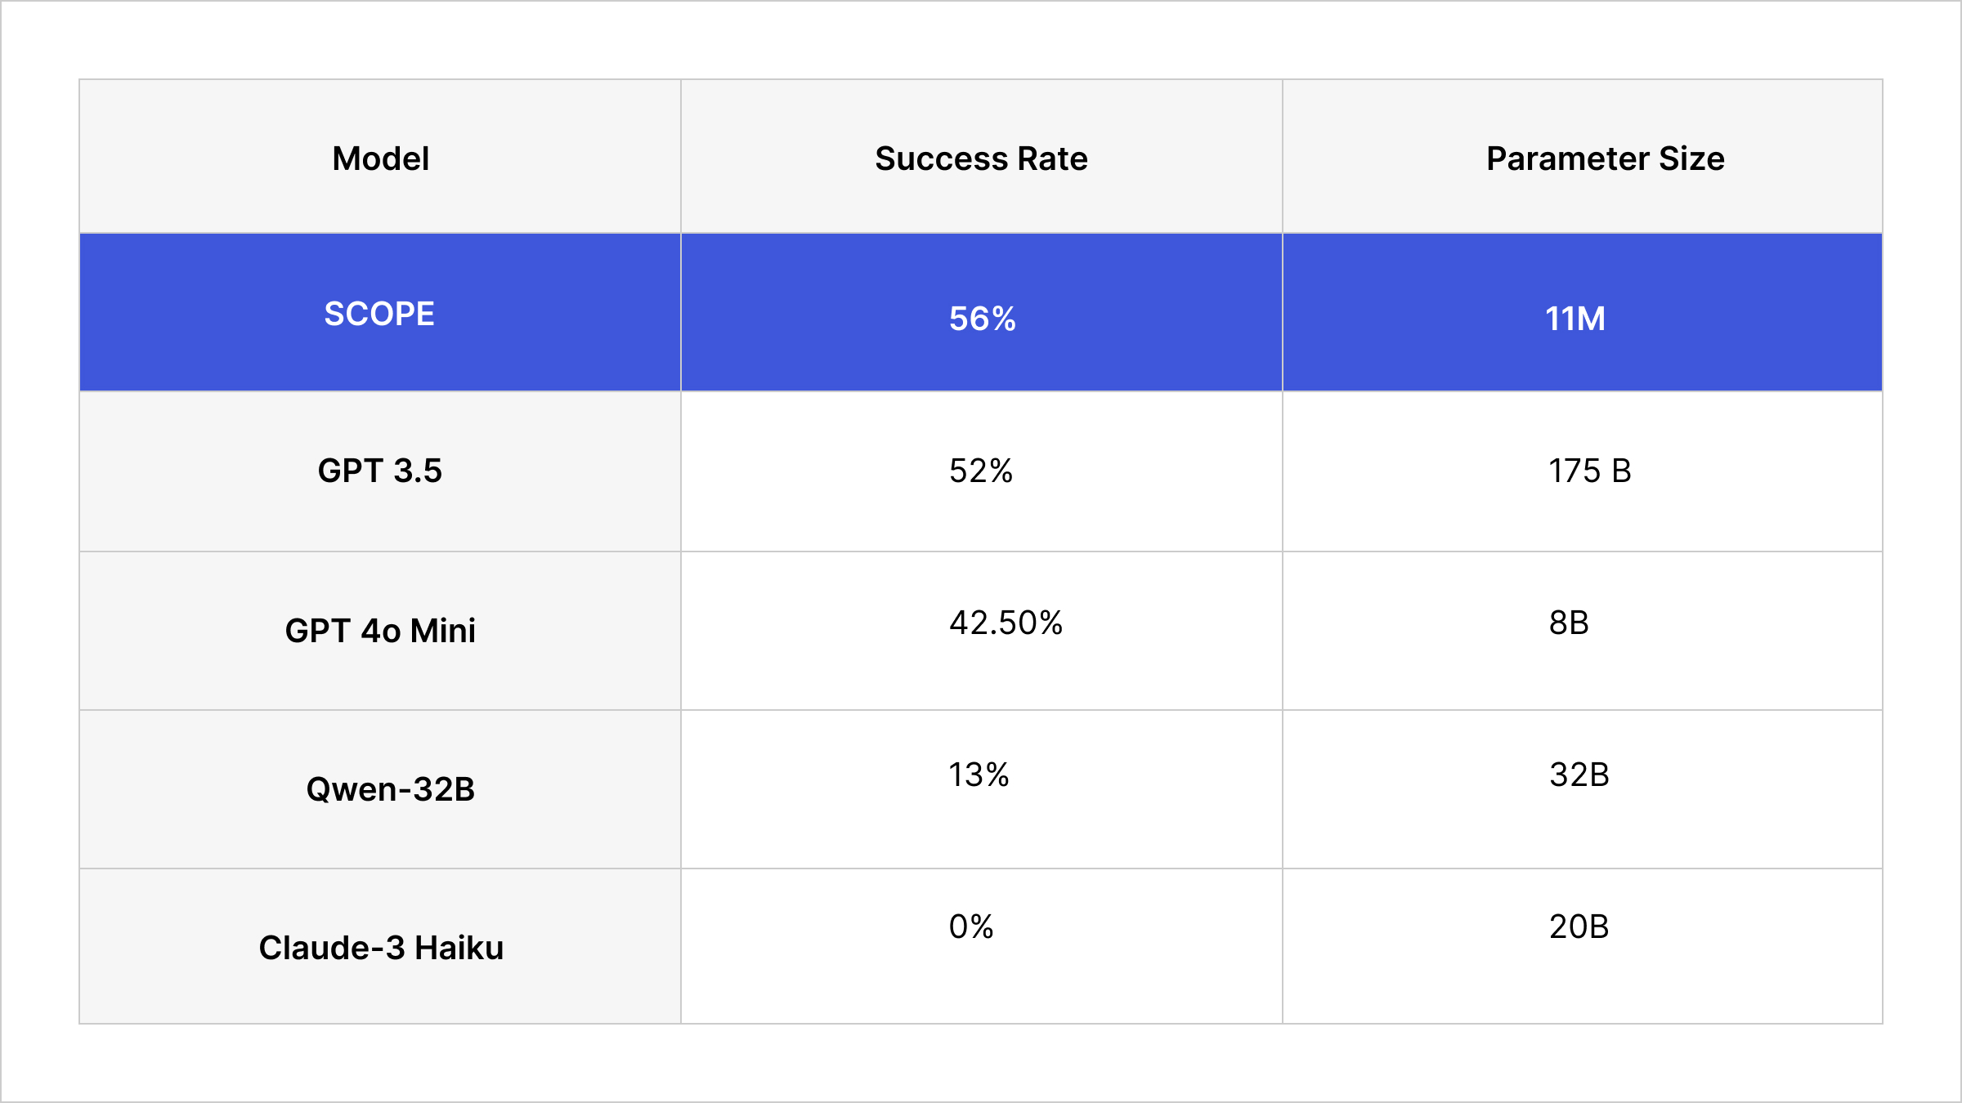The image size is (1962, 1103).
Task: Select the 0% success rate cell
Action: click(970, 927)
